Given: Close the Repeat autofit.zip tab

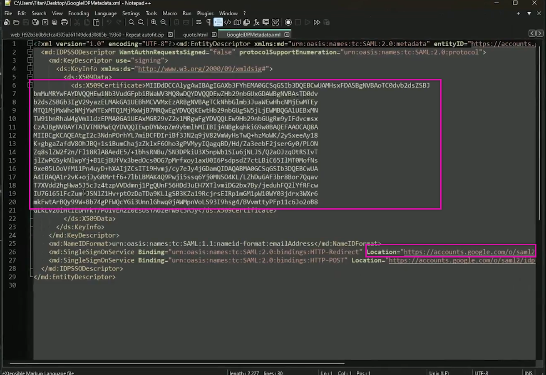Looking at the screenshot, I should coord(171,35).
